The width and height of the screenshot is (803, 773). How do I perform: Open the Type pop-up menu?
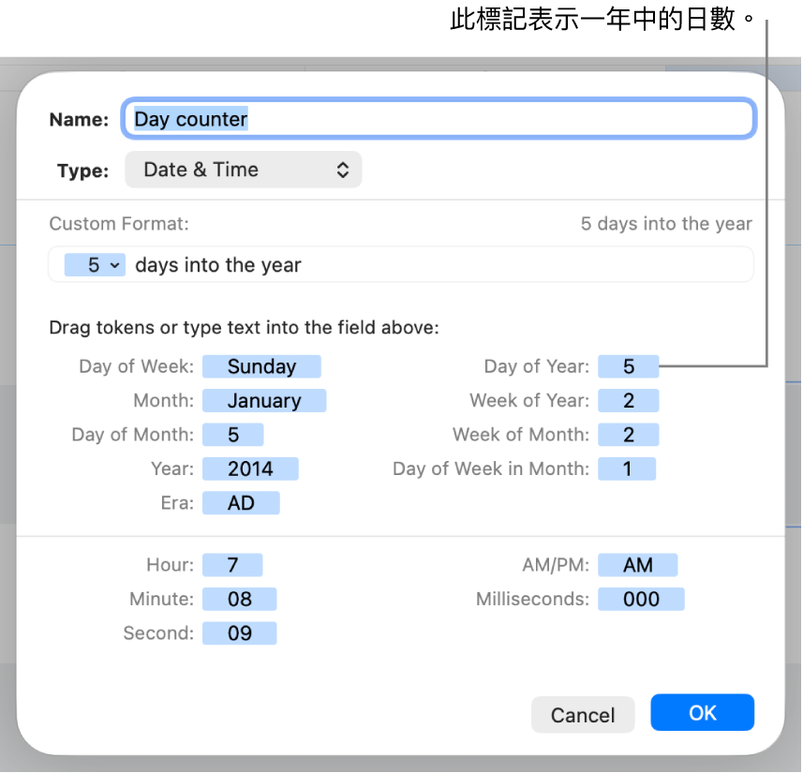[x=243, y=170]
